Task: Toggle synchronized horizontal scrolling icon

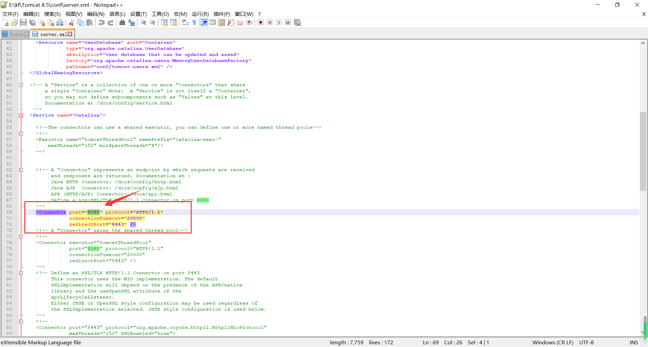Action: pyautogui.click(x=173, y=23)
